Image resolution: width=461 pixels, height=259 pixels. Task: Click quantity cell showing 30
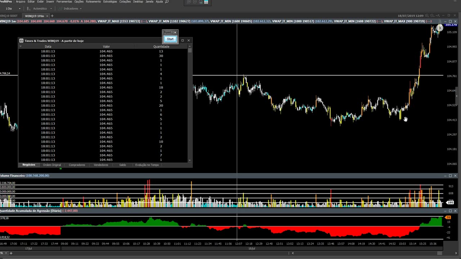(x=161, y=56)
